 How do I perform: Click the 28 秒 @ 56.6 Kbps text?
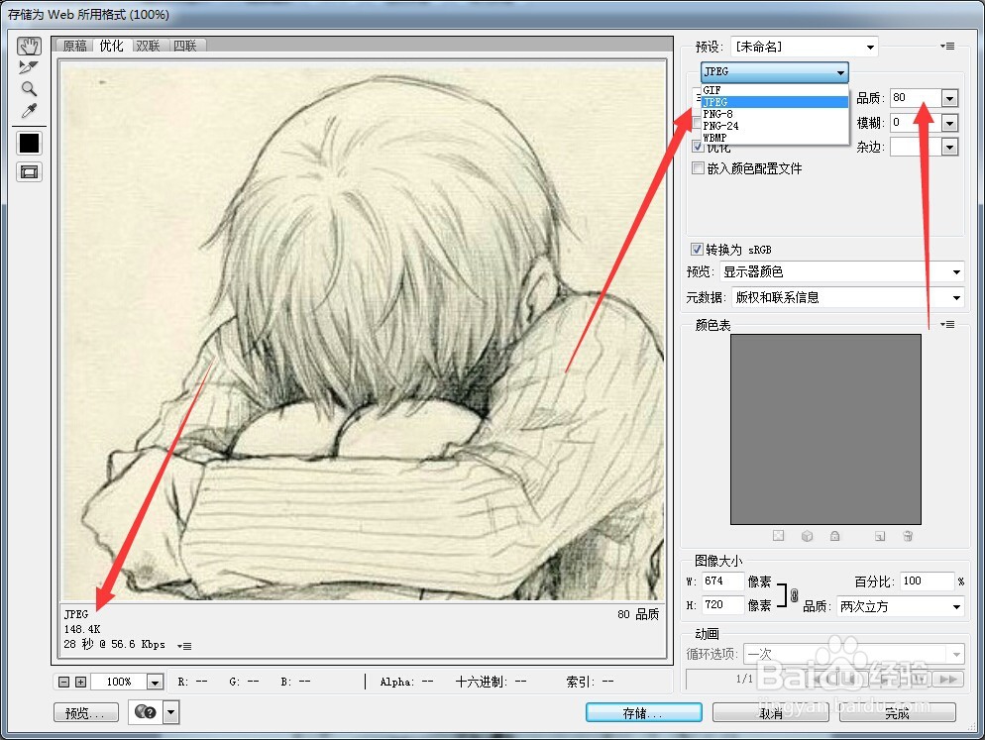coord(114,645)
